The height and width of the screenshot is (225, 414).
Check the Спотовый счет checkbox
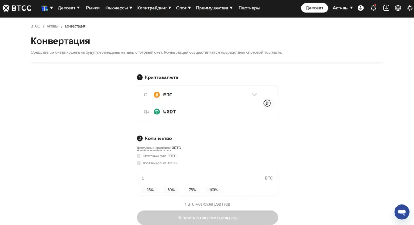tap(138, 156)
